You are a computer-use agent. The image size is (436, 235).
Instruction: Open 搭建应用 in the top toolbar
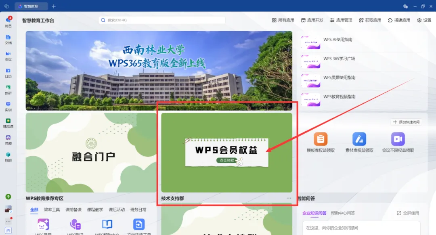coord(399,20)
